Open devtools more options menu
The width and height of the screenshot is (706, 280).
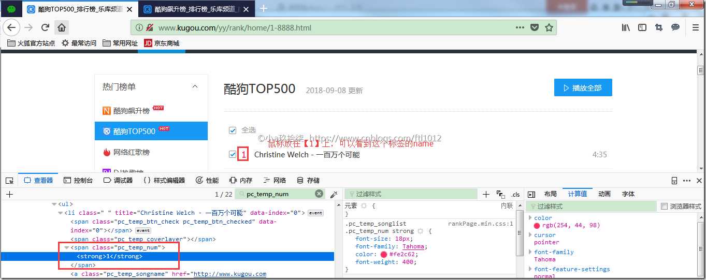pos(687,180)
